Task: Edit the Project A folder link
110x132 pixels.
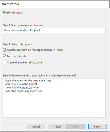Action: (27, 87)
